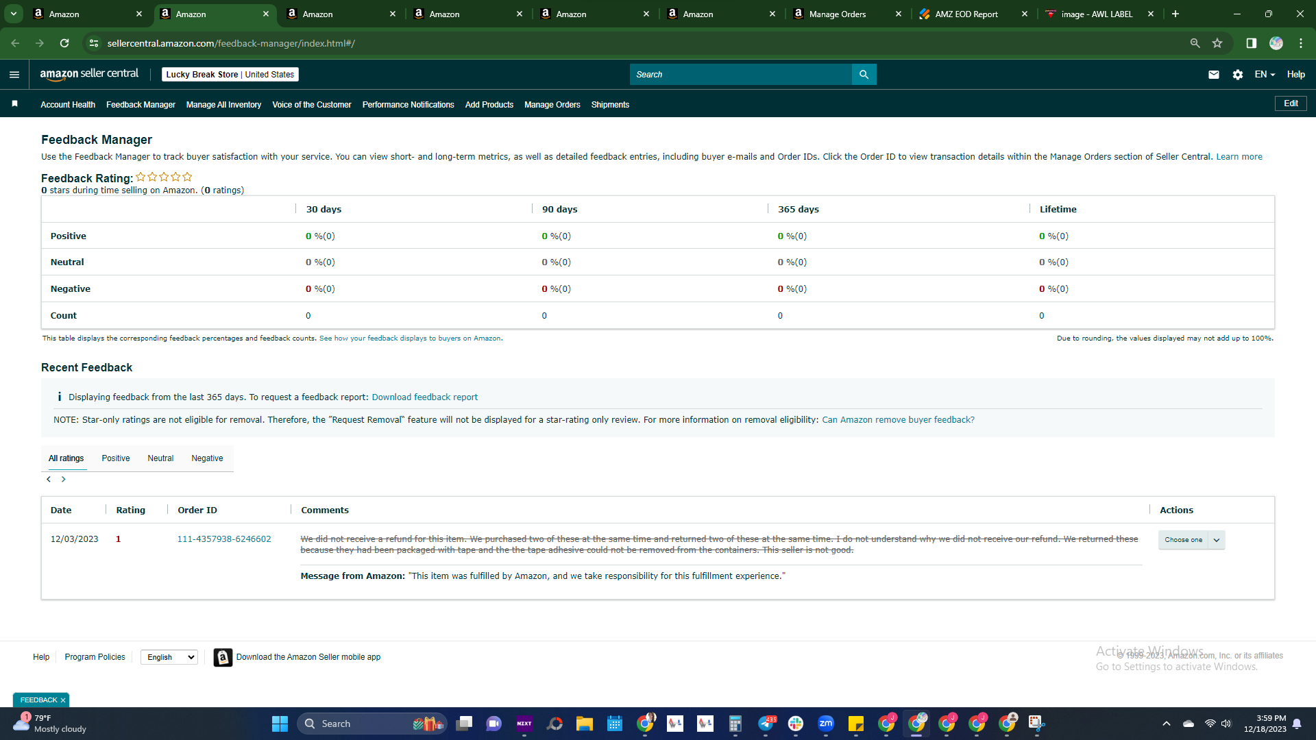Open Voice of the Customer page

312,105
